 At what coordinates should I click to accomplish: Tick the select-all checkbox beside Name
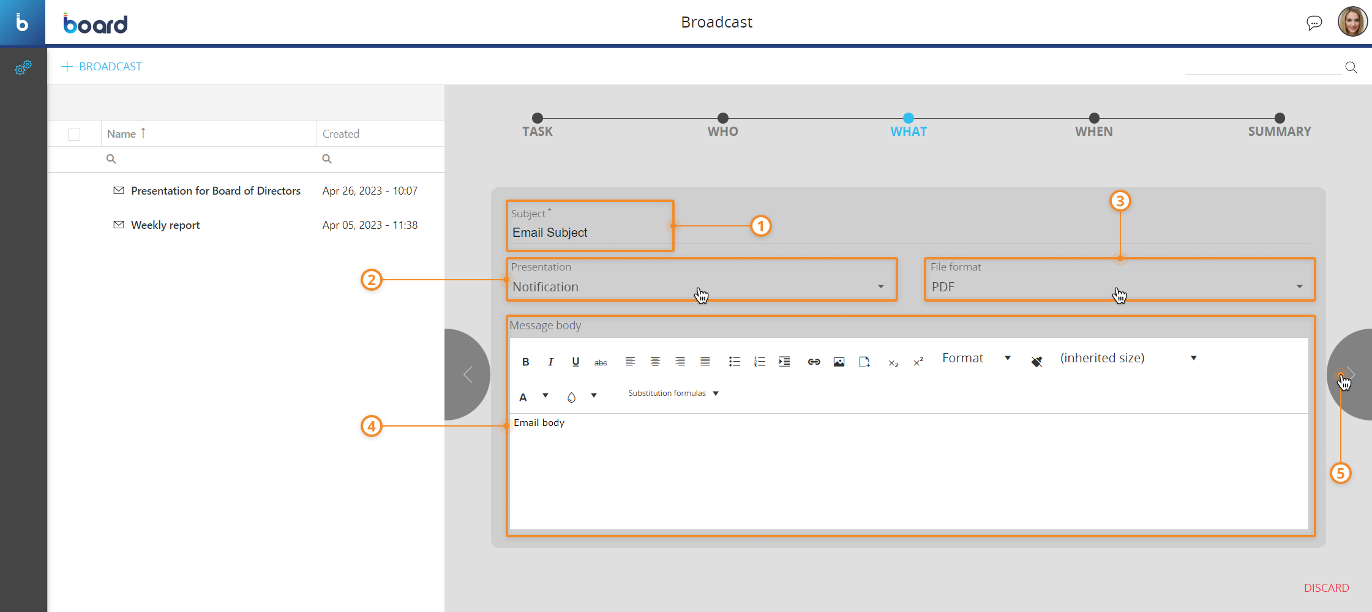(x=74, y=134)
